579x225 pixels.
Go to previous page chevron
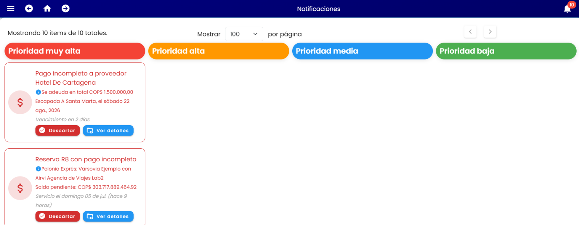[x=470, y=32]
